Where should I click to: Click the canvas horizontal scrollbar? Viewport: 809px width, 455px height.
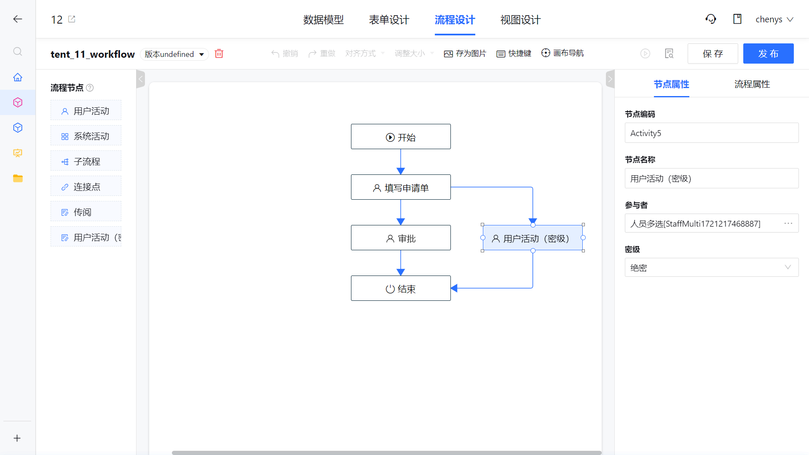(x=387, y=452)
